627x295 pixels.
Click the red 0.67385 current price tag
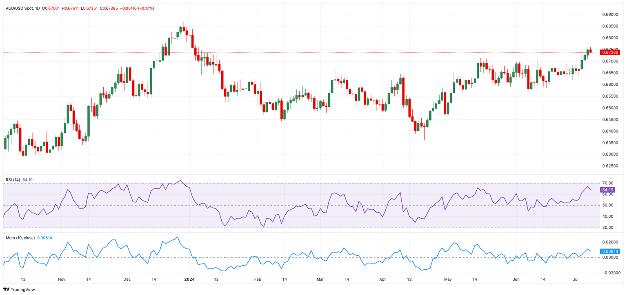[610, 52]
